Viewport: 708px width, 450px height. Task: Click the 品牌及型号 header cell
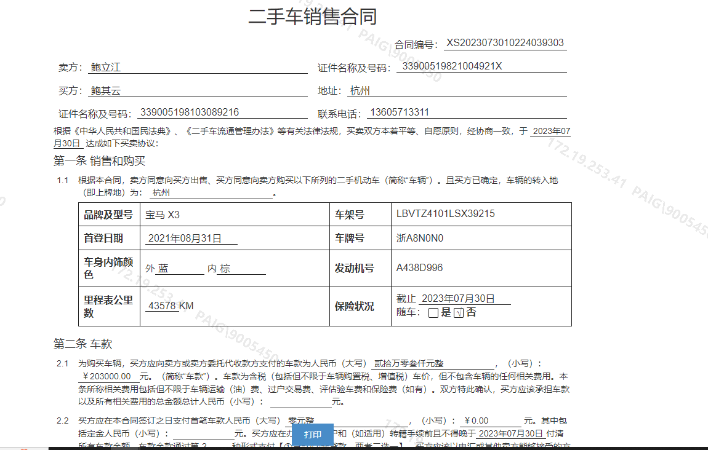click(x=108, y=215)
